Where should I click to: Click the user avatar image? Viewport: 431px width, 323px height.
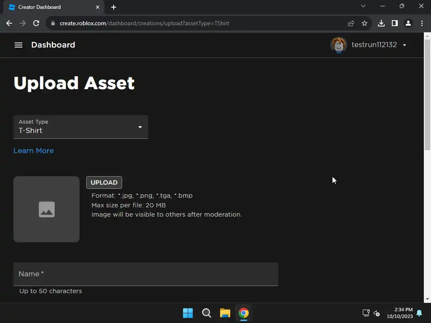coord(338,45)
